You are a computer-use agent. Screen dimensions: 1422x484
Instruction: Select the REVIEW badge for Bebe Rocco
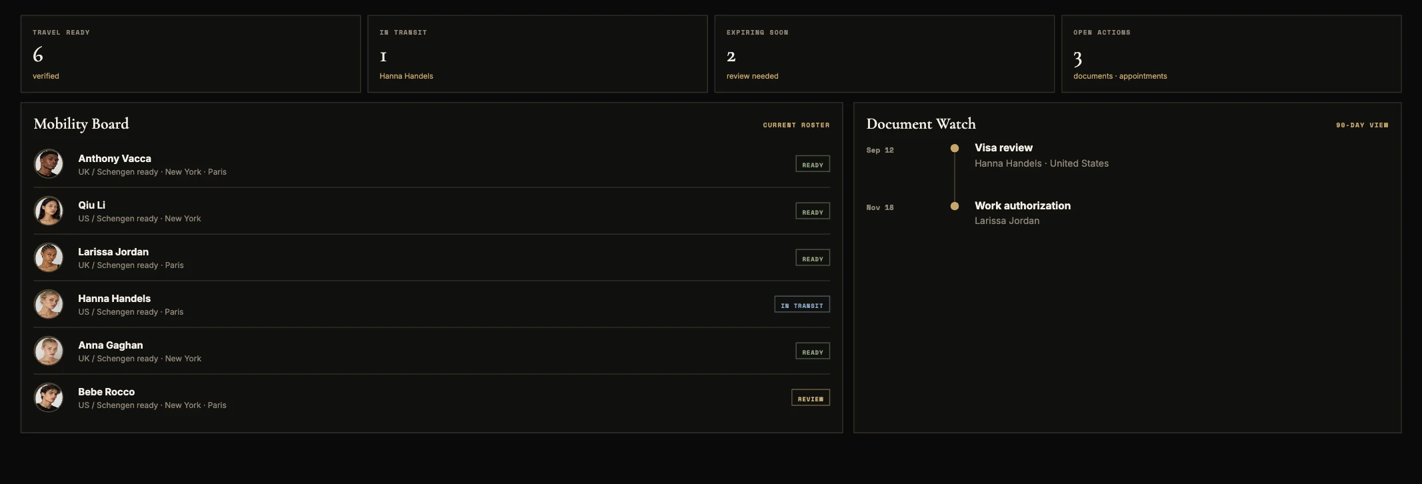coord(811,398)
